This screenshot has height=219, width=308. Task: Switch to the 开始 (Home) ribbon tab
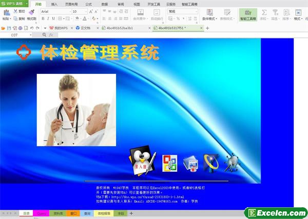click(x=38, y=4)
